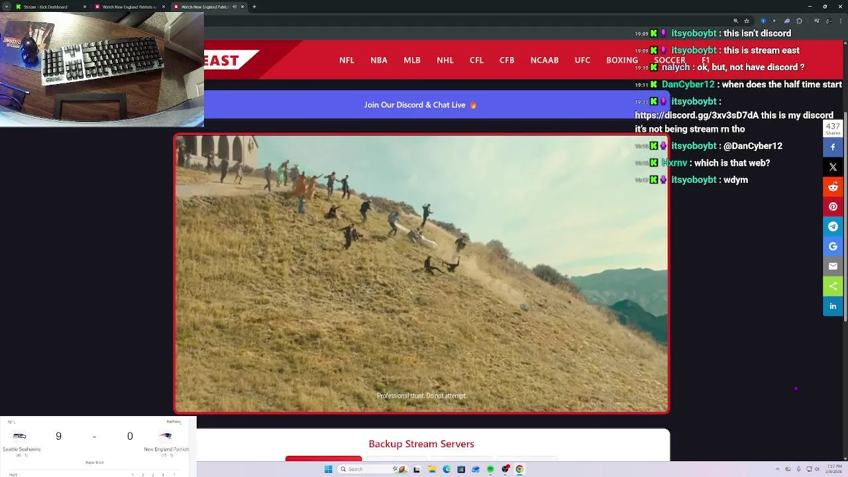The width and height of the screenshot is (848, 477).
Task: Click Join Our Discord & Chat Live banner
Action: click(x=420, y=105)
